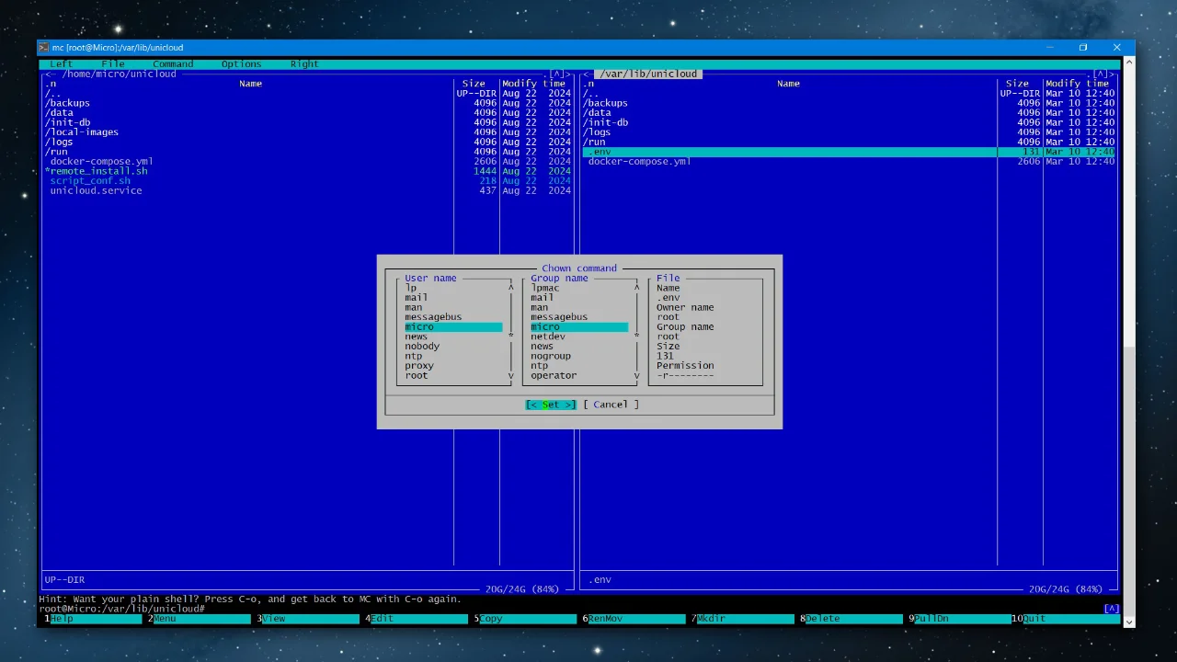Viewport: 1177px width, 662px height.
Task: Select group 'netdev' in Group name list
Action: [579, 337]
